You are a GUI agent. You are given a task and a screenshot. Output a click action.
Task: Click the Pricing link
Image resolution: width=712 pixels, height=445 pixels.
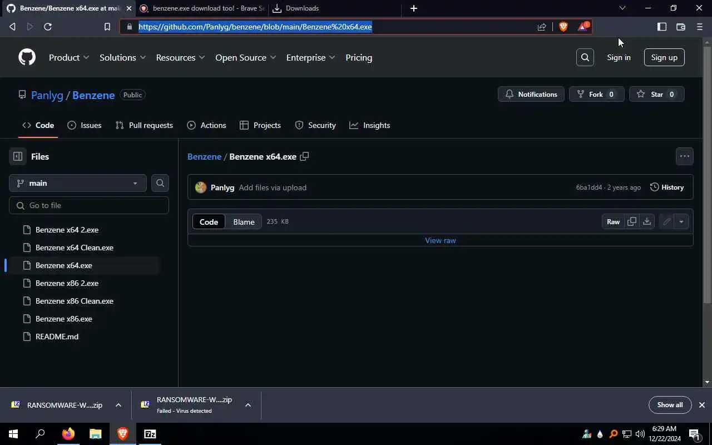[359, 57]
